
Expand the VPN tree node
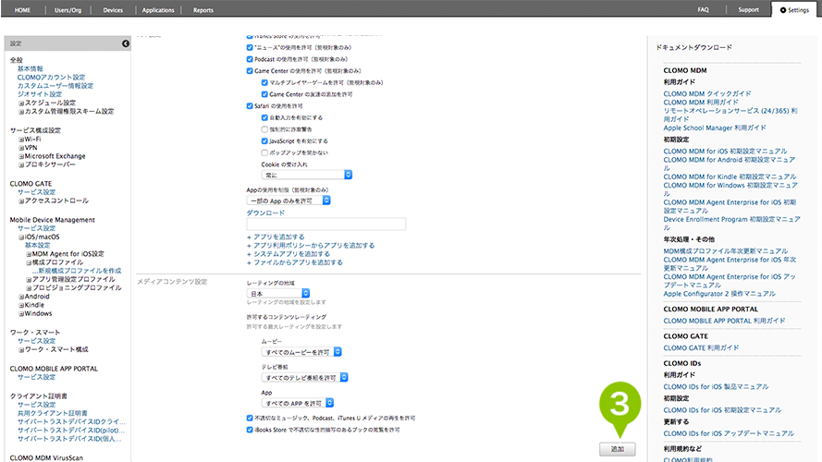point(21,148)
